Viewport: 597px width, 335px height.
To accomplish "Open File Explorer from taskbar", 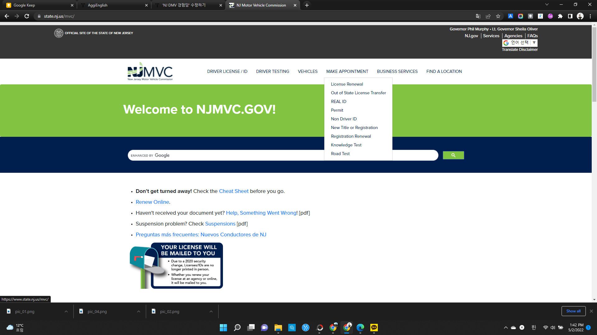I will pos(278,328).
